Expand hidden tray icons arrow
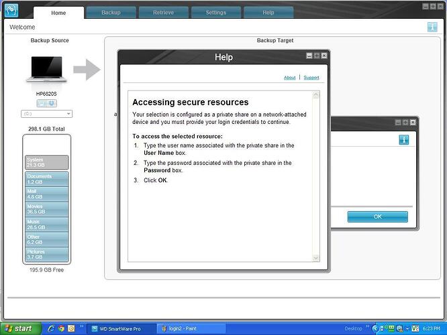 [375, 329]
